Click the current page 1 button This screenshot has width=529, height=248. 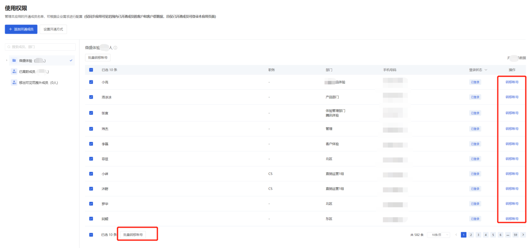click(x=463, y=235)
